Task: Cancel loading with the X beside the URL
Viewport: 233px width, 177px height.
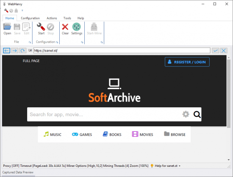Action: pyautogui.click(x=224, y=51)
